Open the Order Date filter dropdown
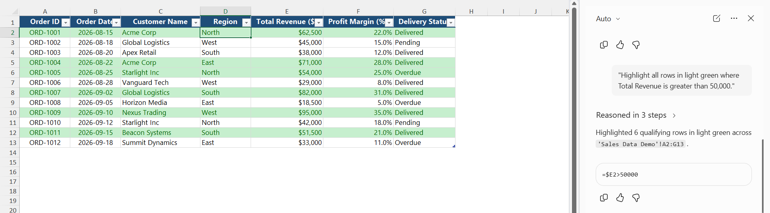The width and height of the screenshot is (770, 213). coord(116,22)
